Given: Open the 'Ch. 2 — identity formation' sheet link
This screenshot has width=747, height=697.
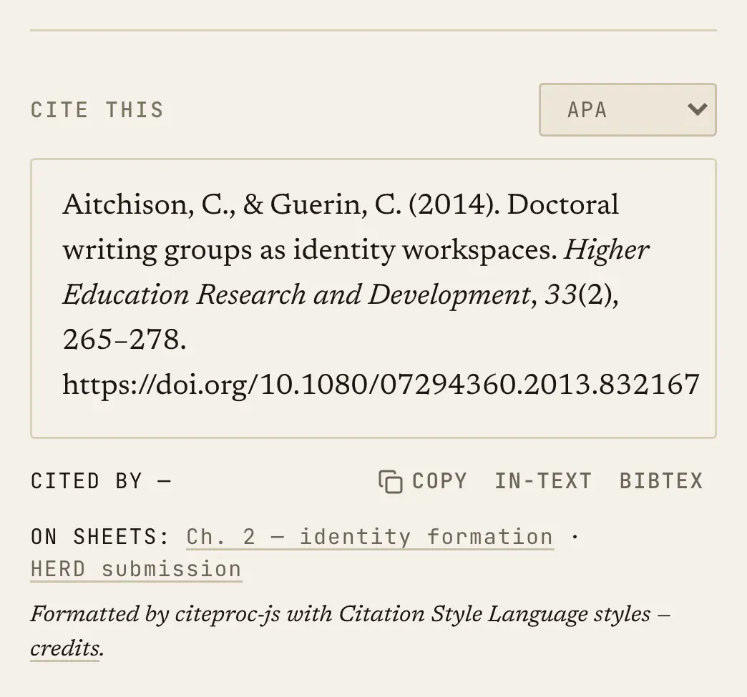Looking at the screenshot, I should tap(370, 537).
